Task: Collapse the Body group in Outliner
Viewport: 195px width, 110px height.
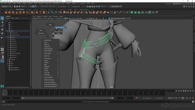Action: pos(8,31)
